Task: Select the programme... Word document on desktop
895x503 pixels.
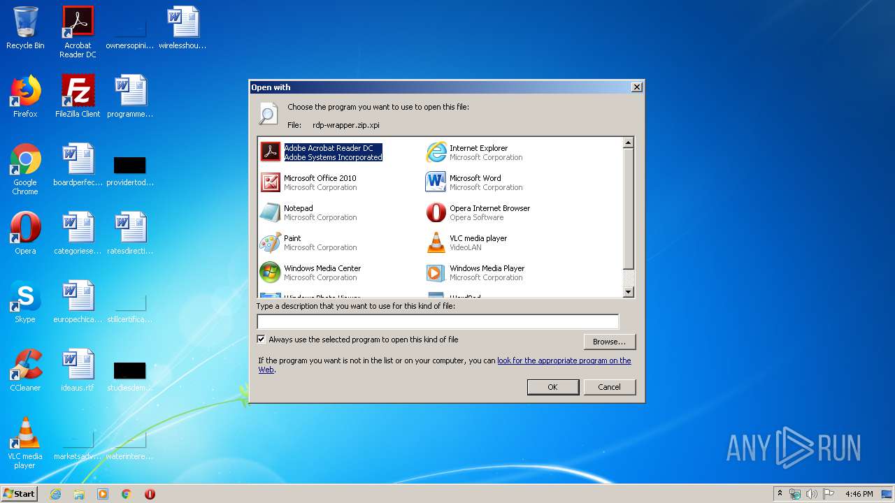Action: point(130,96)
